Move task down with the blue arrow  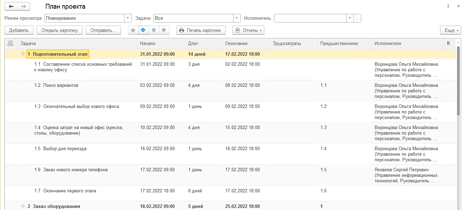point(144,30)
